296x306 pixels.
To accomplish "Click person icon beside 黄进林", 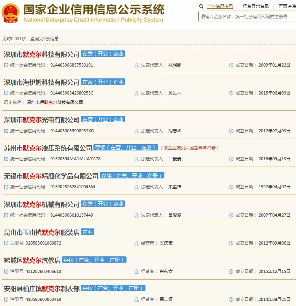I will point(137,93).
